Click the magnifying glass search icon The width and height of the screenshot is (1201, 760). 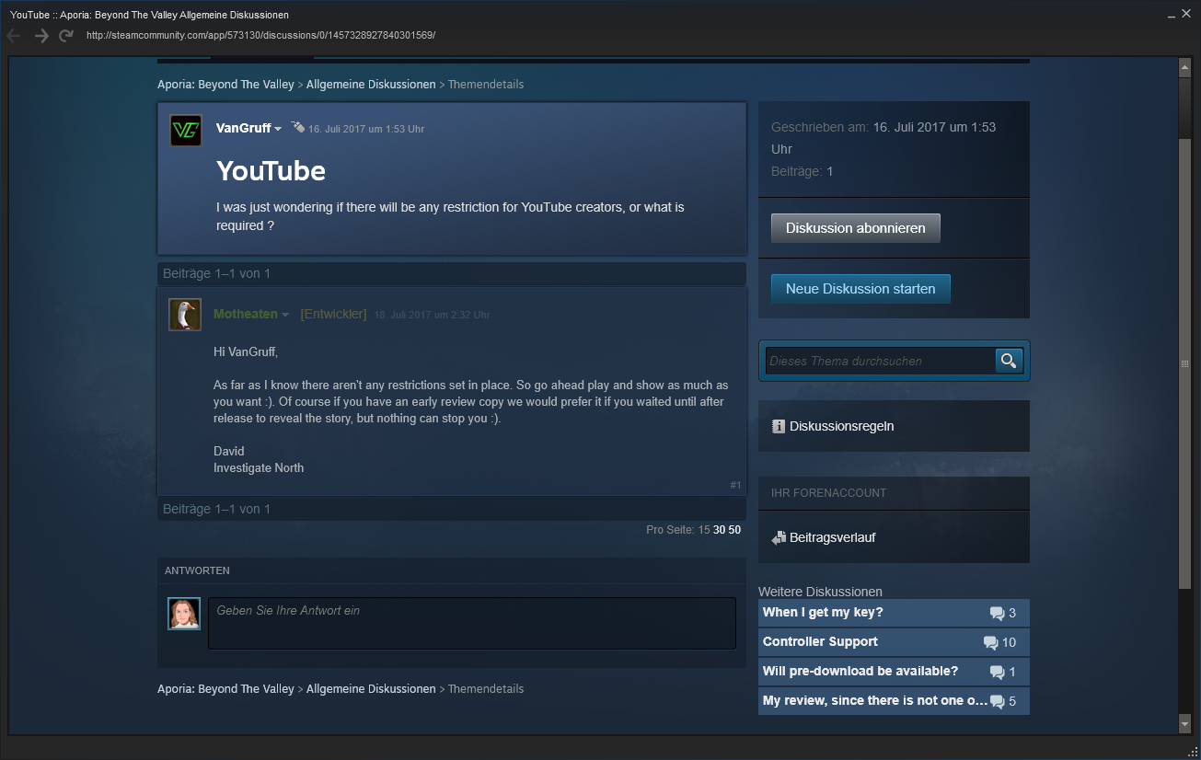coord(1009,361)
